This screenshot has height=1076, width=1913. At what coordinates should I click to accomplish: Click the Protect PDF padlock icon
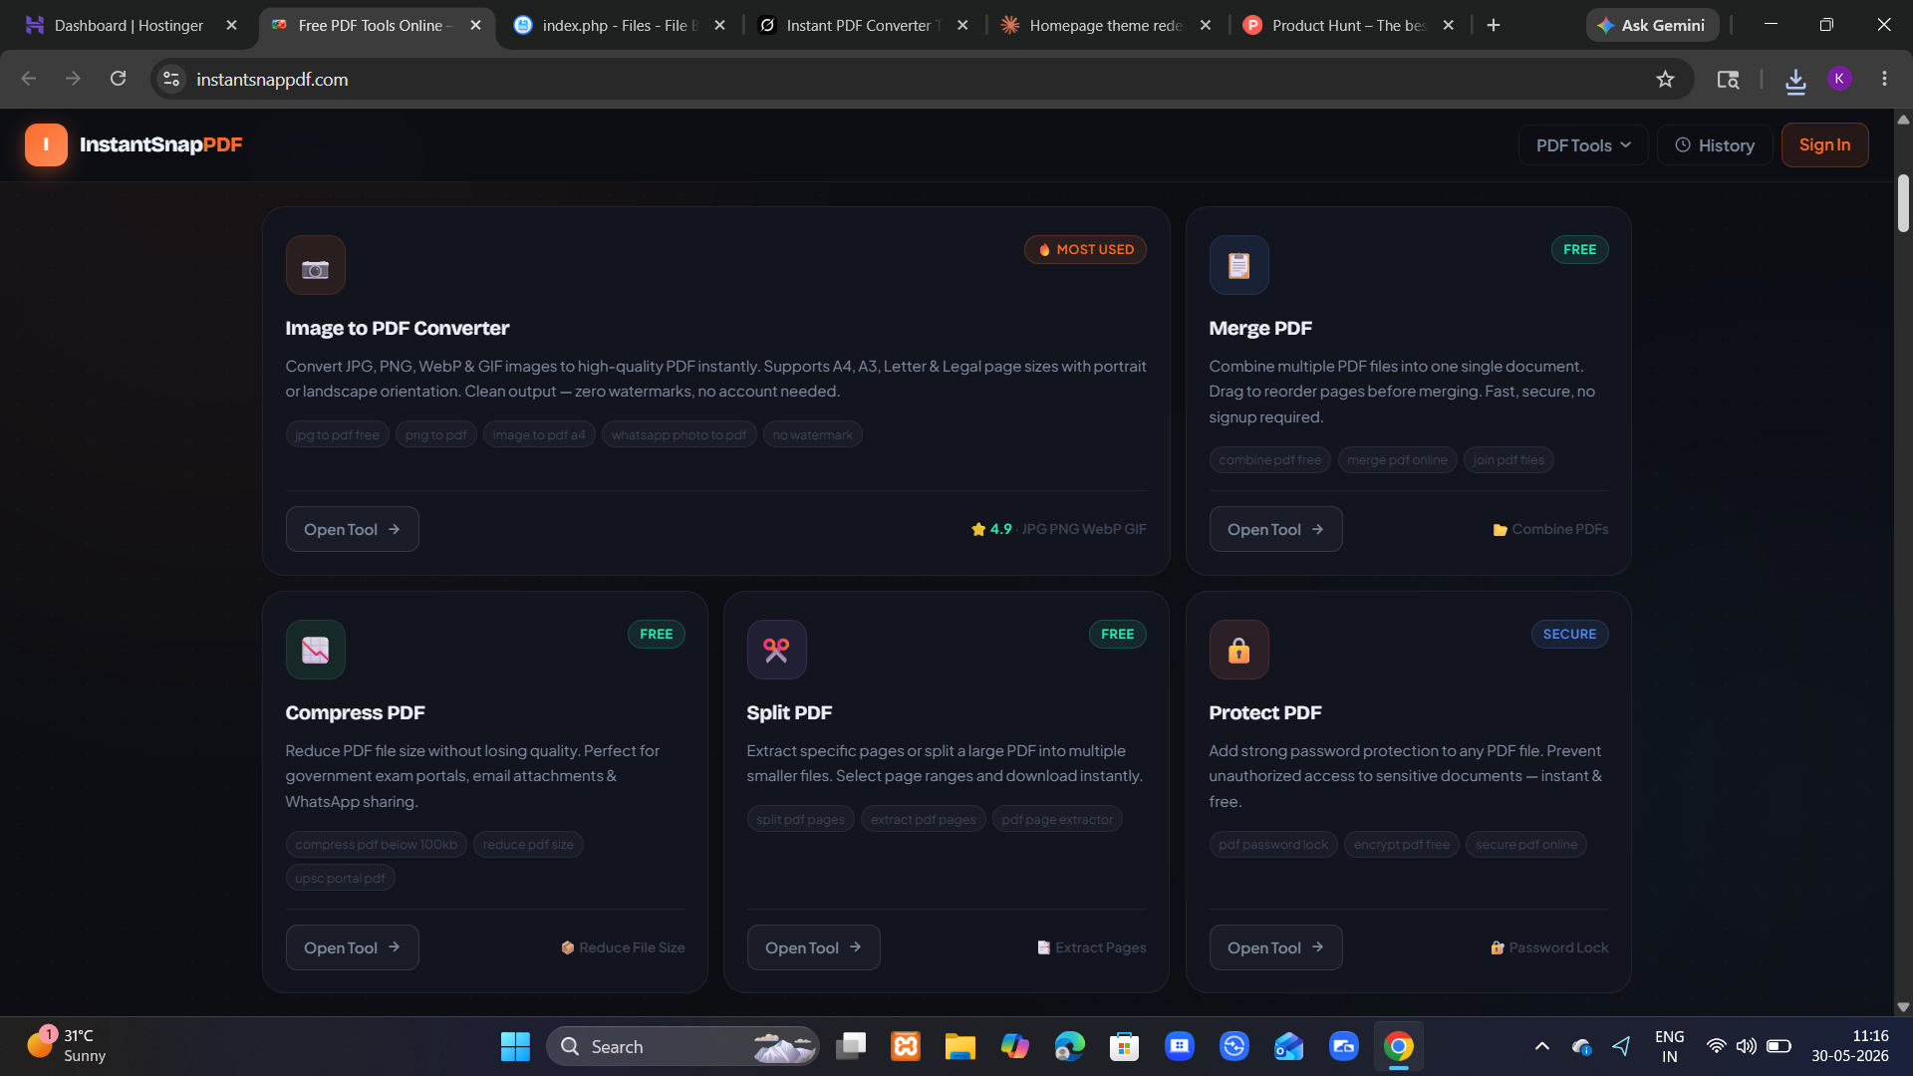tap(1239, 650)
